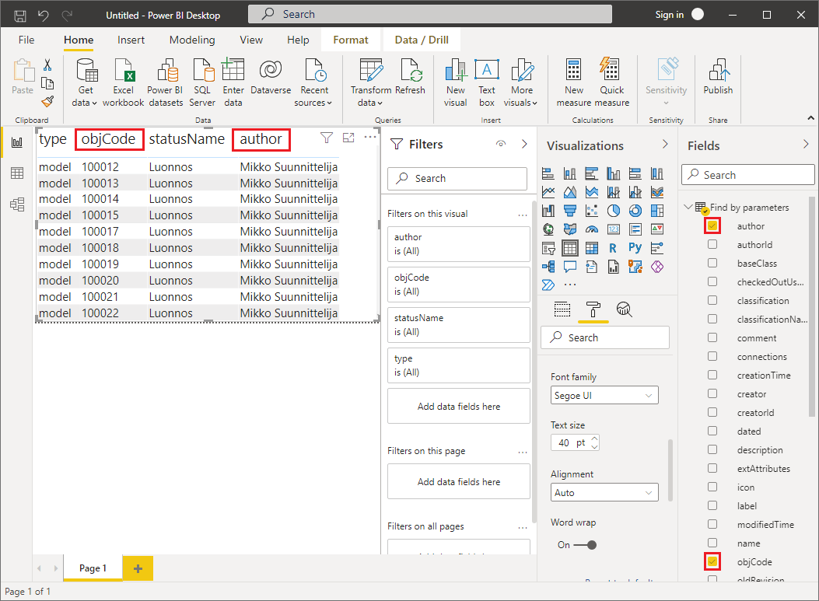Click the Refresh queries icon

410,72
